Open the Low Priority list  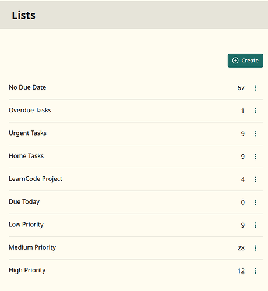coord(26,225)
